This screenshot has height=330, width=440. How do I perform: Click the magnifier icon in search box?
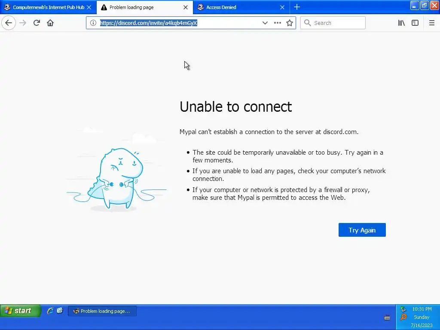[x=308, y=23]
